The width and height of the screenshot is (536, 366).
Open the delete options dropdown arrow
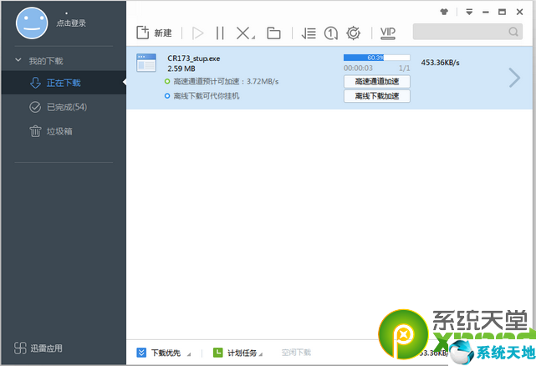(x=253, y=38)
